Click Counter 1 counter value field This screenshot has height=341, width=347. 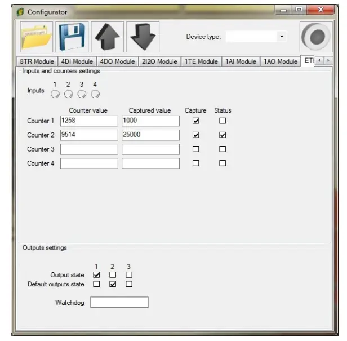(89, 121)
